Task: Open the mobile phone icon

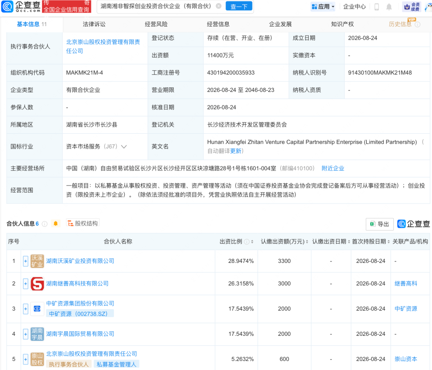Action: (x=377, y=7)
